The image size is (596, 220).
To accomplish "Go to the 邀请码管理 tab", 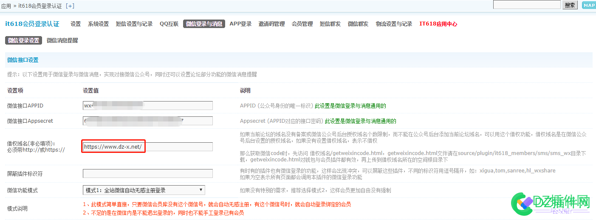I will tap(271, 24).
